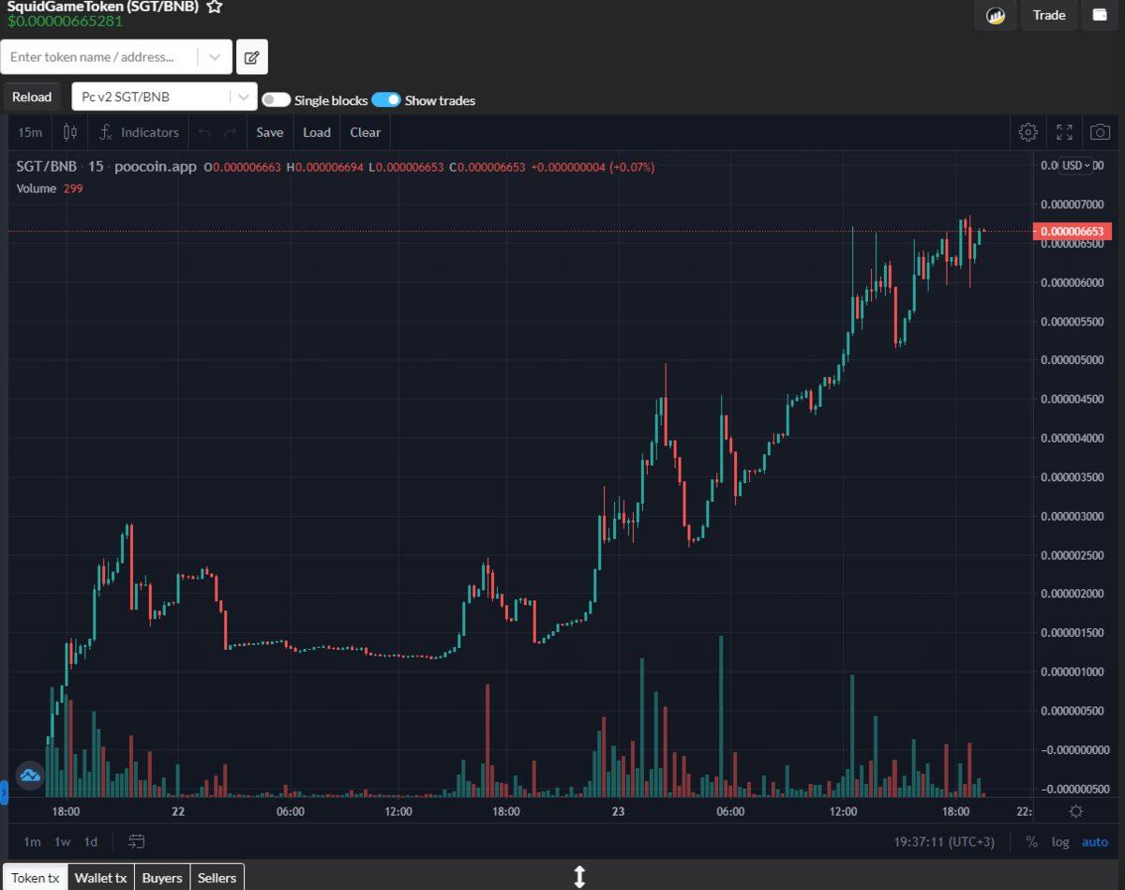1125x890 pixels.
Task: Disable the Show trades switch
Action: [x=386, y=99]
